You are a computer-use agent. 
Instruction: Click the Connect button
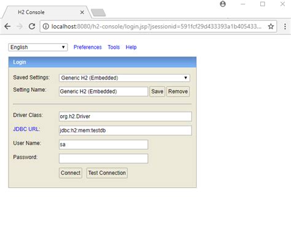pos(71,173)
